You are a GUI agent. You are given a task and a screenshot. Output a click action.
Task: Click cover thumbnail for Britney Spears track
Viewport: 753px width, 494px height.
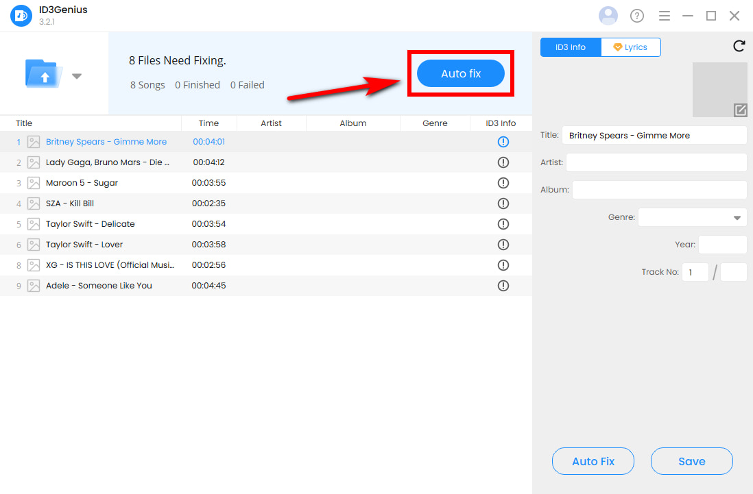34,142
